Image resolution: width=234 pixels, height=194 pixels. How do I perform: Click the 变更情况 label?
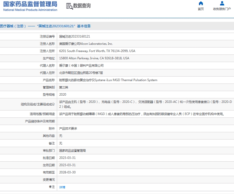49,180
